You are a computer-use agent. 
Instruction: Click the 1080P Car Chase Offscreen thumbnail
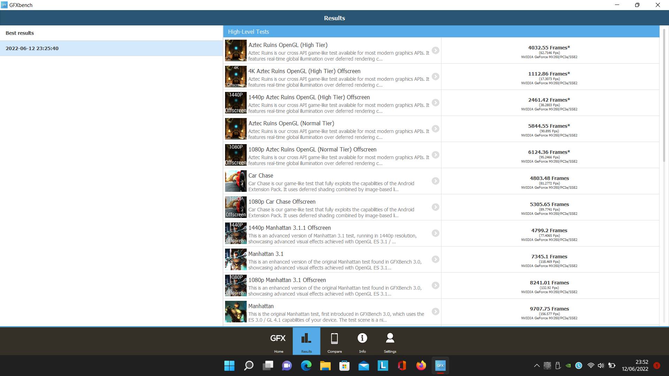tap(236, 207)
